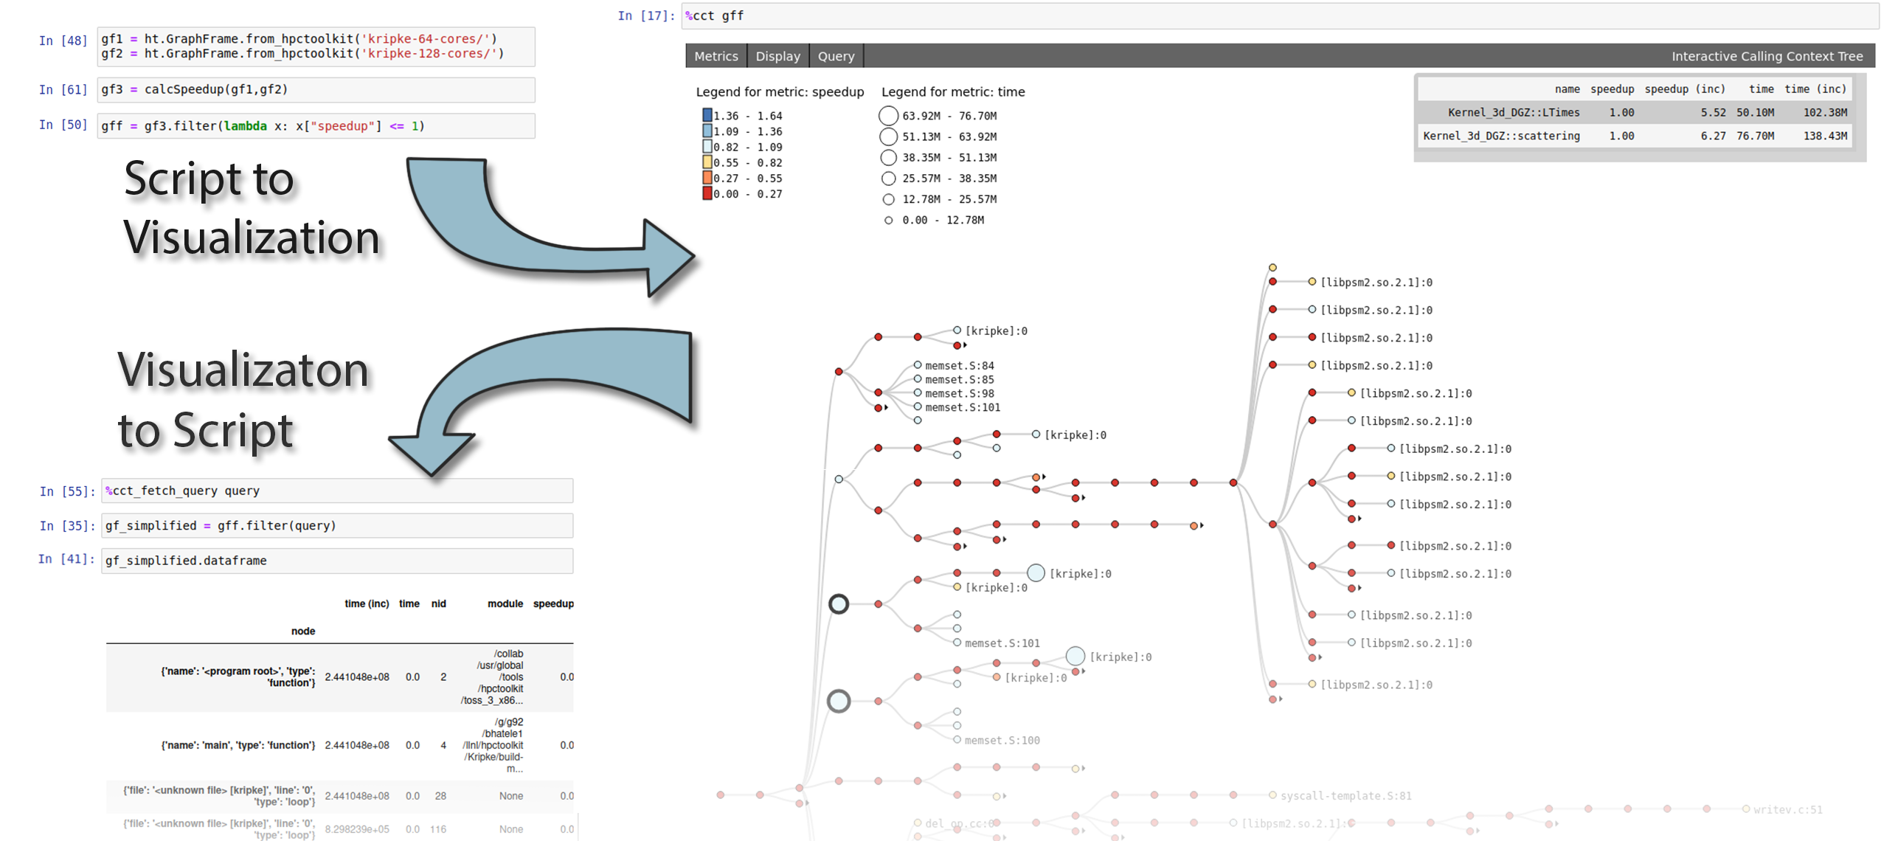This screenshot has width=1881, height=841.
Task: Click the large thick-outlined highlighted tree node
Action: pos(838,603)
